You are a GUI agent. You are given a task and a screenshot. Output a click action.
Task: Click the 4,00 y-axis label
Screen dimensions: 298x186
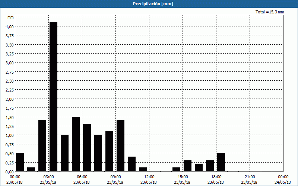pyautogui.click(x=10, y=26)
